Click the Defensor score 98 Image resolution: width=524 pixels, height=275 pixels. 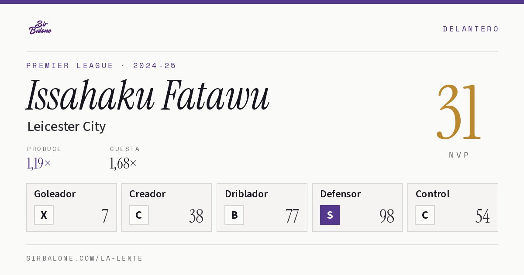[387, 216]
